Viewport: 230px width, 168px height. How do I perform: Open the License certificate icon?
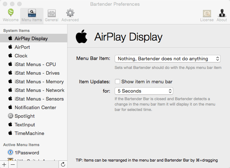pos(207,14)
